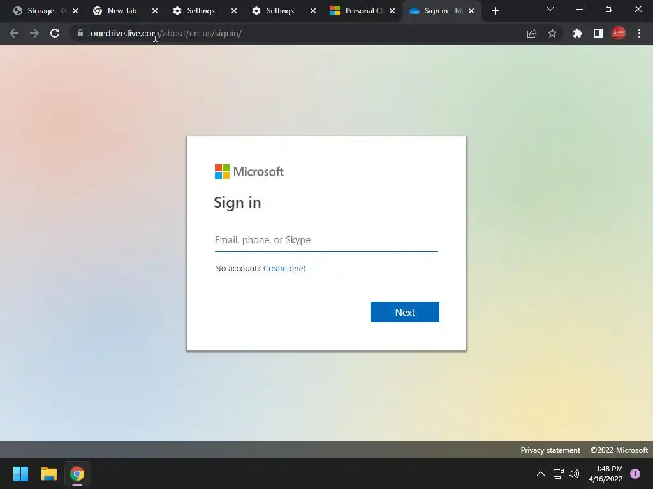Open the notification count badge
This screenshot has height=489, width=653.
tap(635, 474)
